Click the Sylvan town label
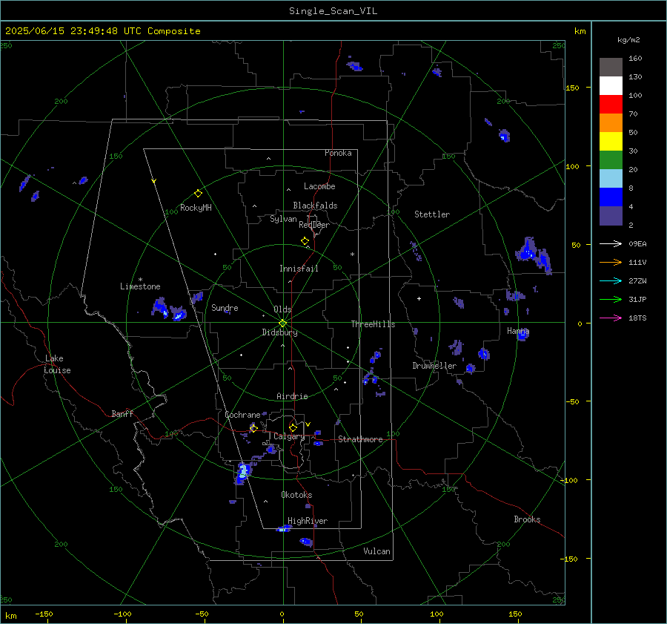Viewport: 667px width, 624px height. coord(283,219)
